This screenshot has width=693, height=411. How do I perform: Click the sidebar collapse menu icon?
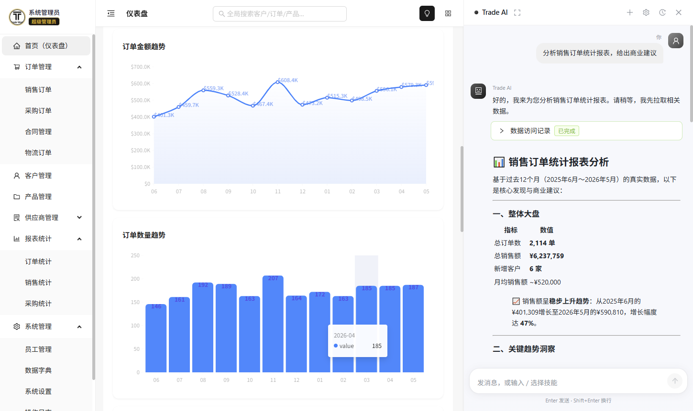coord(111,13)
